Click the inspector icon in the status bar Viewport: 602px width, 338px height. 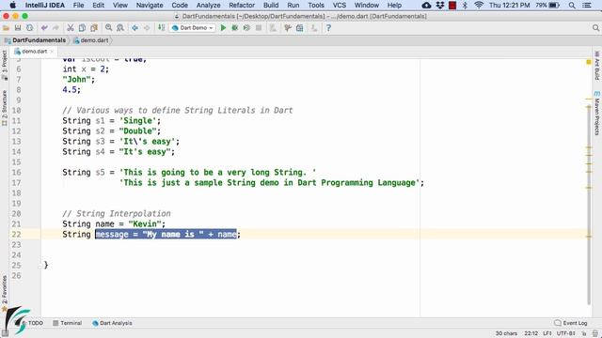(594, 333)
